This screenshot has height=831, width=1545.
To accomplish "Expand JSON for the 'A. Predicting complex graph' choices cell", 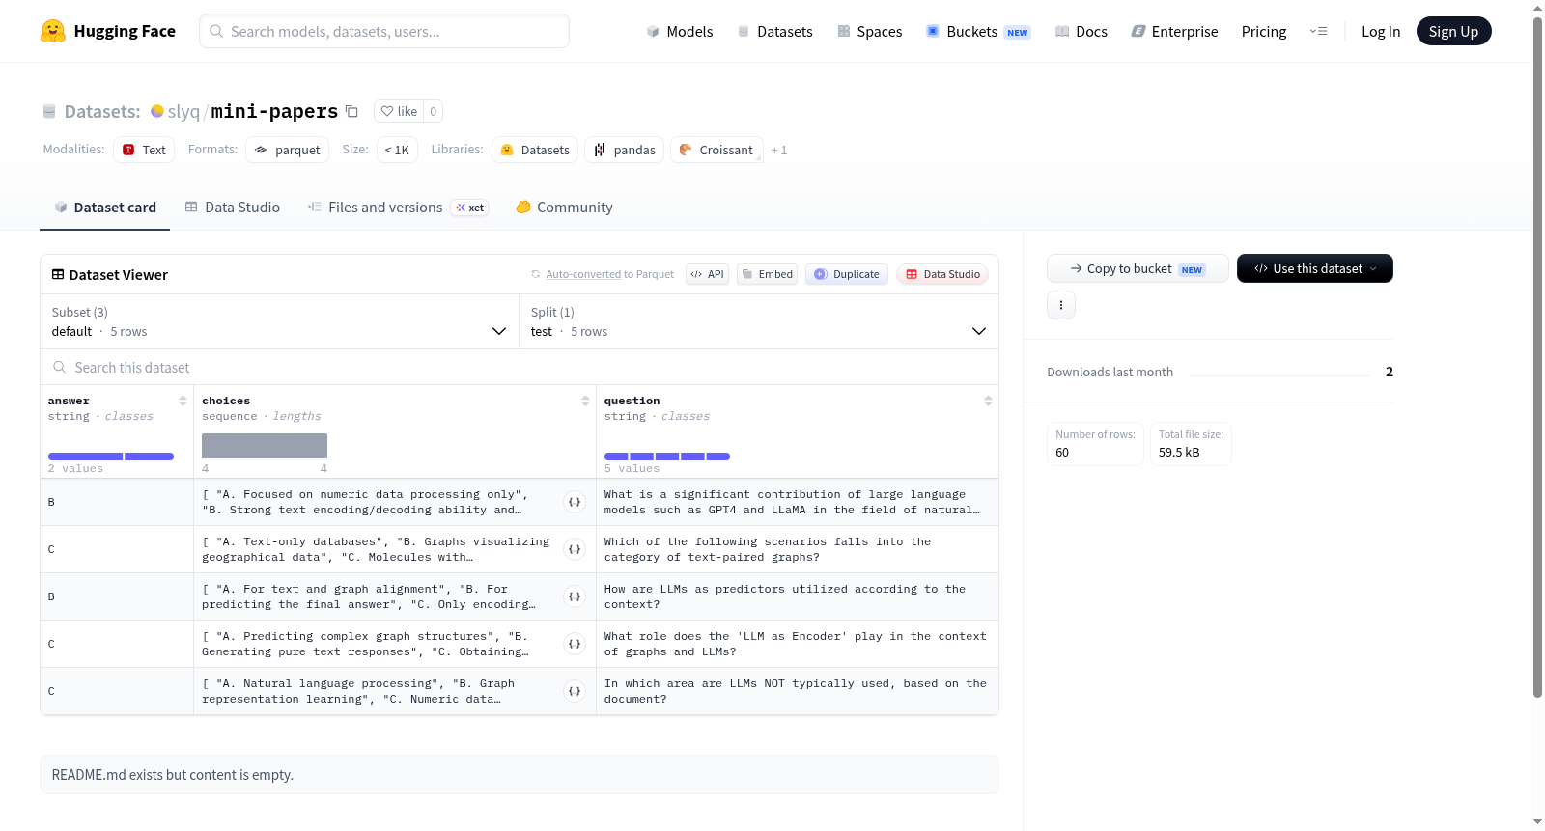I will [575, 644].
